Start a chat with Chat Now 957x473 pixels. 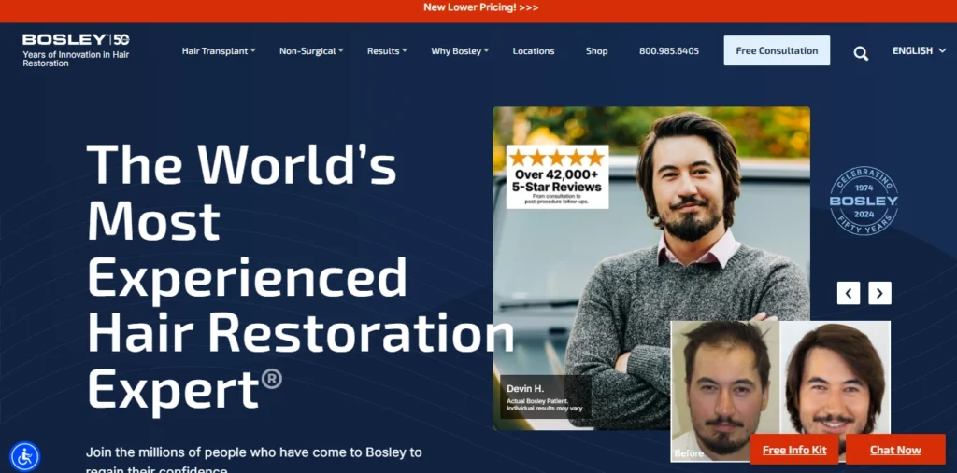tap(895, 450)
